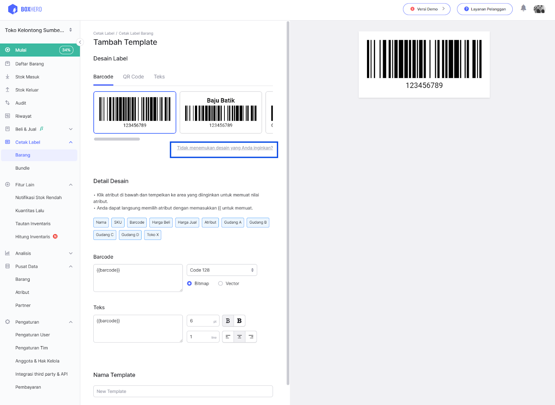
Task: Expand the Analisis section chevron
Action: pos(71,253)
